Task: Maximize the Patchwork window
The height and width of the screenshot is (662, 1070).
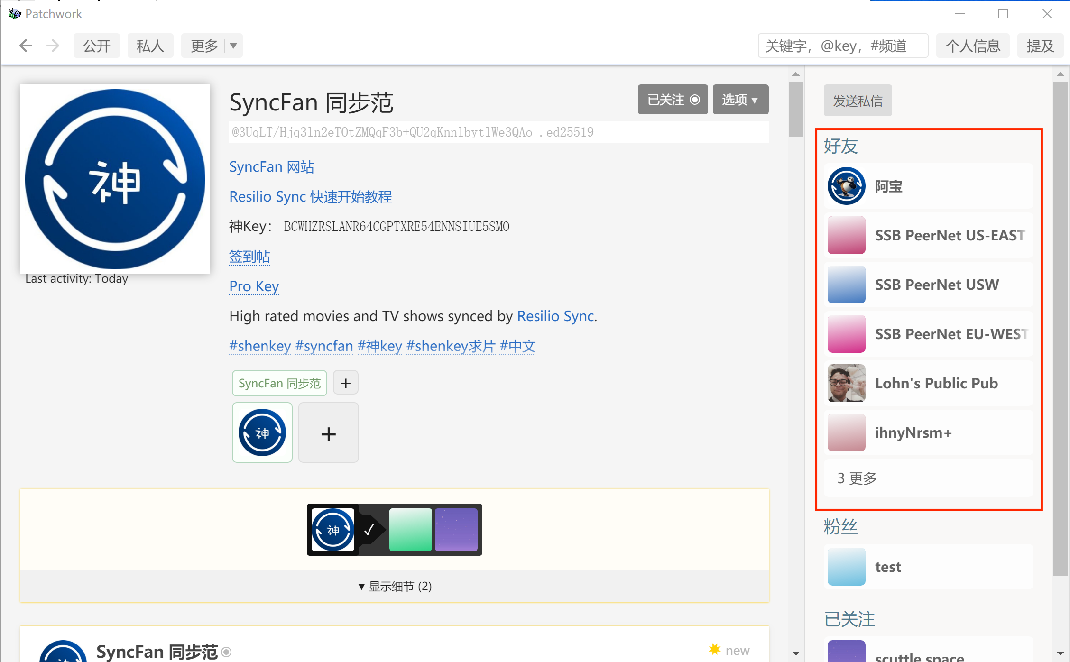Action: [1003, 14]
